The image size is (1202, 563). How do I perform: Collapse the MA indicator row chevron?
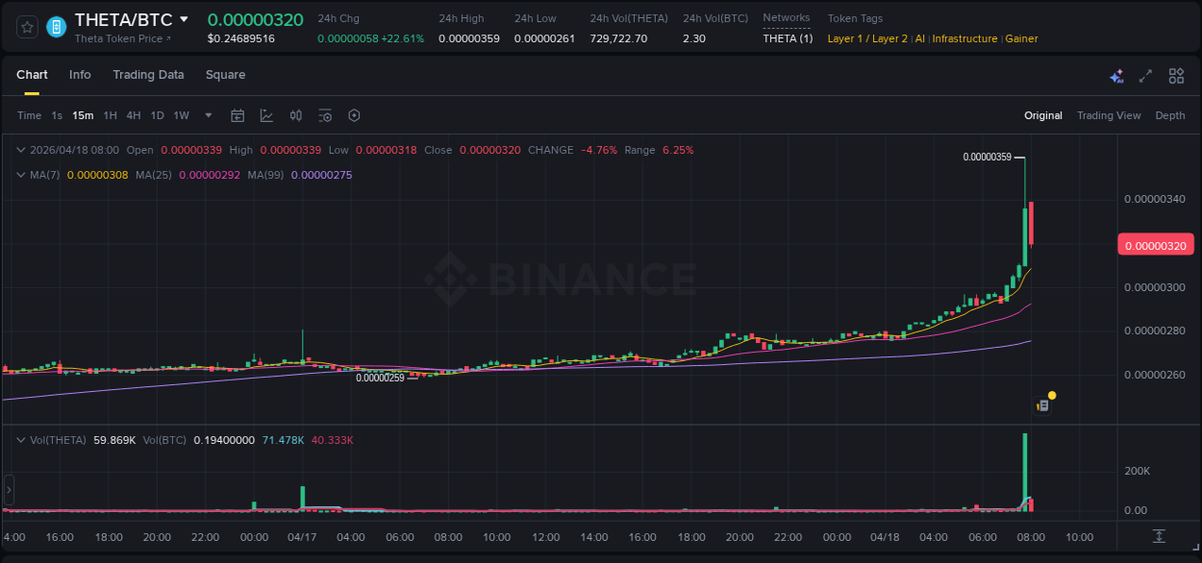(20, 175)
